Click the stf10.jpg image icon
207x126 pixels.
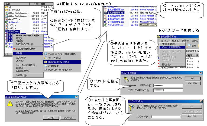point(7,28)
